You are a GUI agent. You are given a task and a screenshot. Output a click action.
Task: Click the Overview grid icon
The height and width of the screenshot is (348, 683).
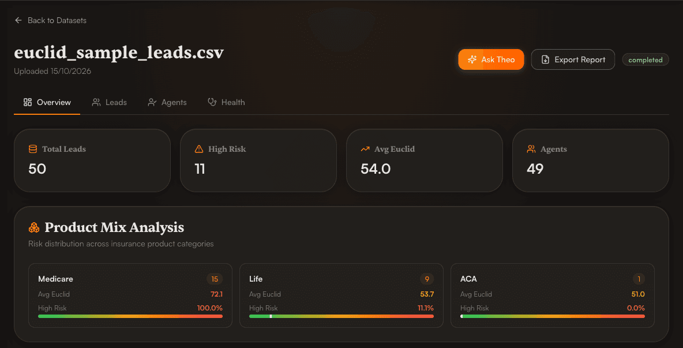tap(28, 102)
